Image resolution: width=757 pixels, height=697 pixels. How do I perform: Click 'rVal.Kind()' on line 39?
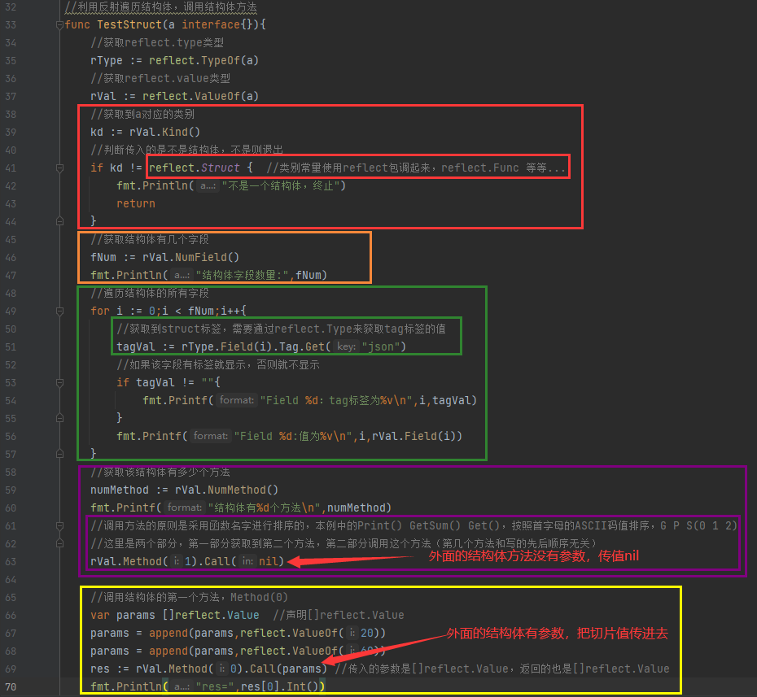[164, 132]
